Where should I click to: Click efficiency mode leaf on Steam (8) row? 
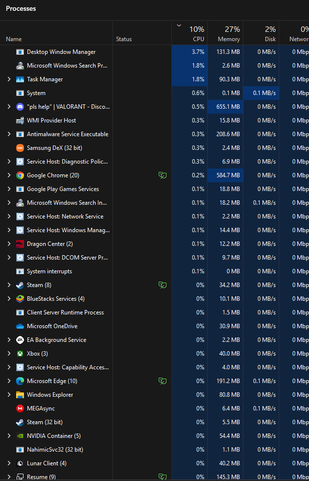163,285
